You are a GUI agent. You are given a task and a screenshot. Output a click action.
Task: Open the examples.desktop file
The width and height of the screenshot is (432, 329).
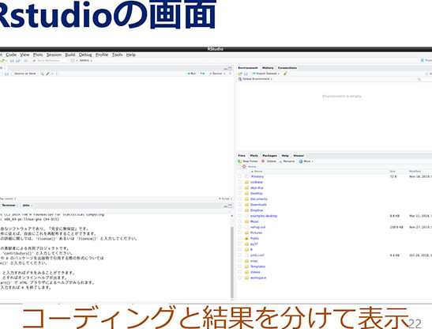coord(264,216)
